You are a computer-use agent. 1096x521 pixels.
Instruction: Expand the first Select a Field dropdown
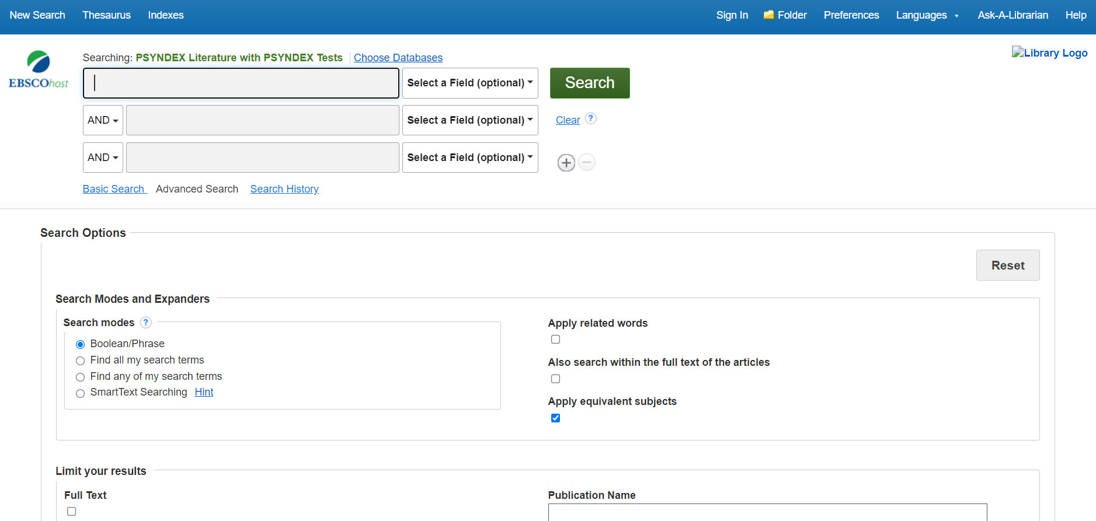coord(469,83)
